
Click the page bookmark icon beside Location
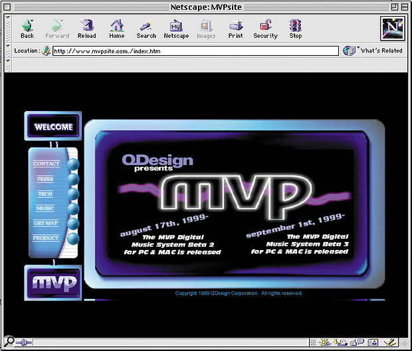[x=47, y=51]
